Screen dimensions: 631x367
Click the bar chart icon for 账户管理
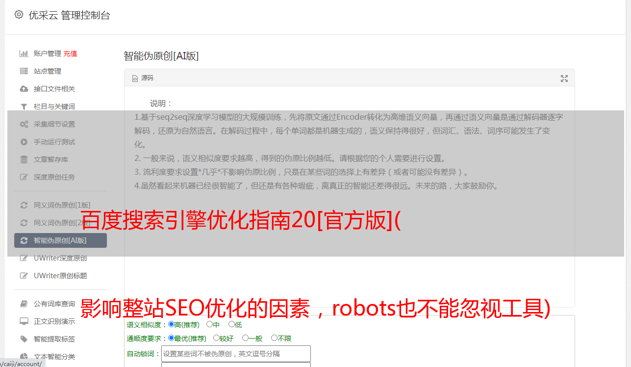tap(24, 53)
